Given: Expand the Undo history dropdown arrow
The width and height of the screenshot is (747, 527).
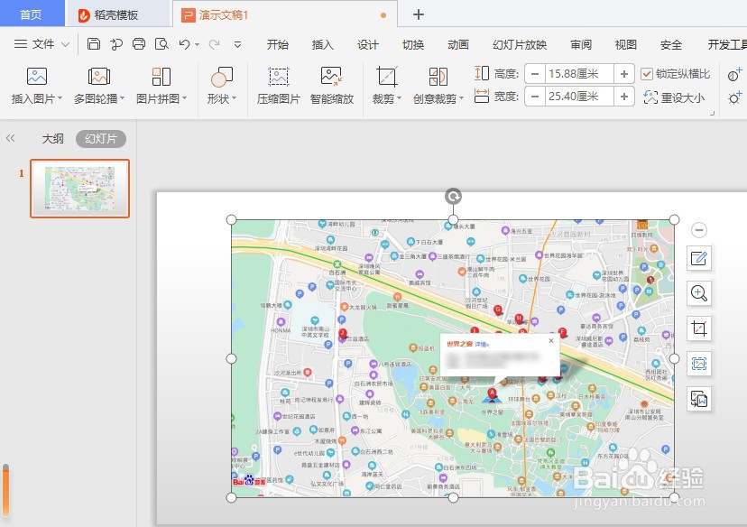Looking at the screenshot, I should coord(197,45).
